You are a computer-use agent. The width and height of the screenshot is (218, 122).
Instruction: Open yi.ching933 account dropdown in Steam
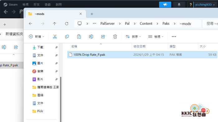pyautogui.click(x=205, y=5)
